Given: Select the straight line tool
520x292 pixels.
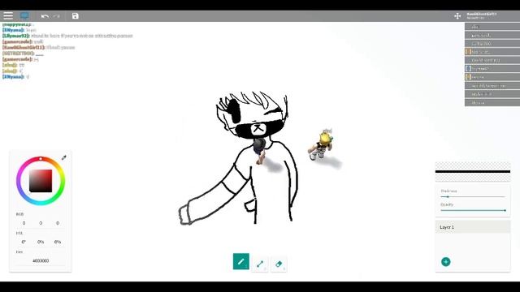Looking at the screenshot, I should (x=260, y=264).
